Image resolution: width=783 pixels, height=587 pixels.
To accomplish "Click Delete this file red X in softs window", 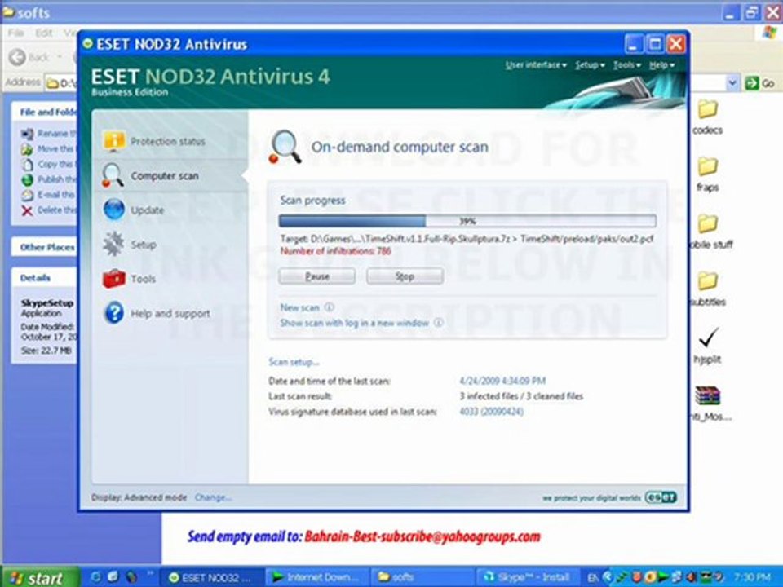I will (x=28, y=210).
